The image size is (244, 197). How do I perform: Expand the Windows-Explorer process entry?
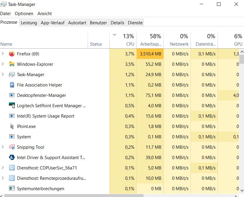click(x=3, y=64)
